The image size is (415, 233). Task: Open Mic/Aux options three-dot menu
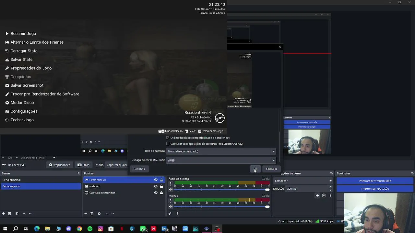tap(171, 201)
